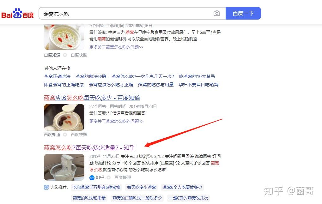Image resolution: width=322 pixels, height=204 pixels.
Task: Open the 燕窝应该怎么吃每天吃多少 result title
Action: pos(92,98)
